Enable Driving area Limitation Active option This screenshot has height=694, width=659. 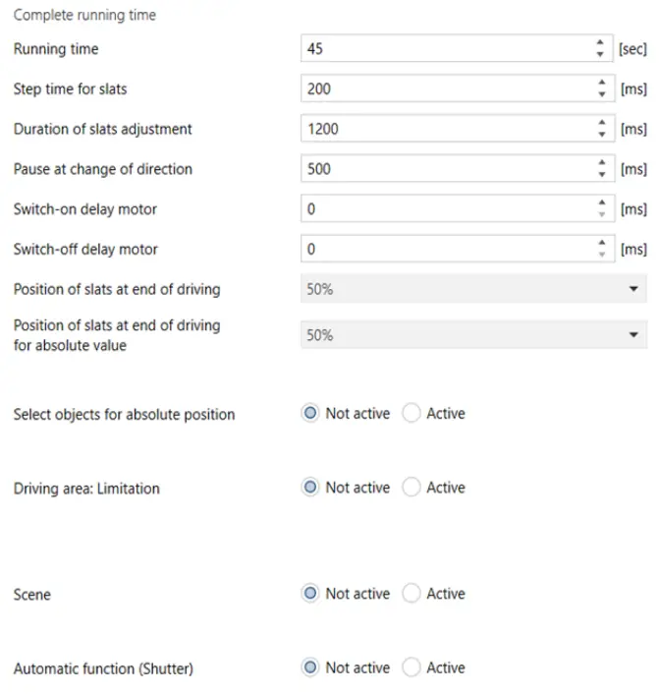412,488
